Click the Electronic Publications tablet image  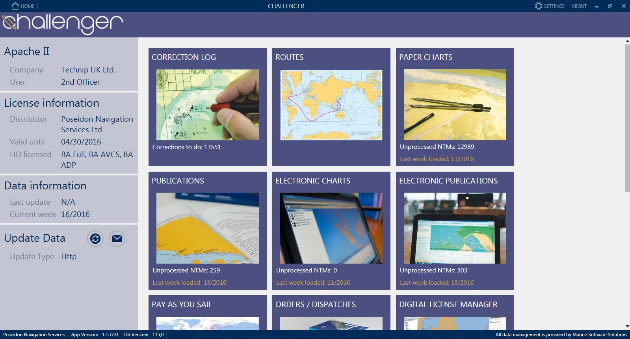(455, 228)
